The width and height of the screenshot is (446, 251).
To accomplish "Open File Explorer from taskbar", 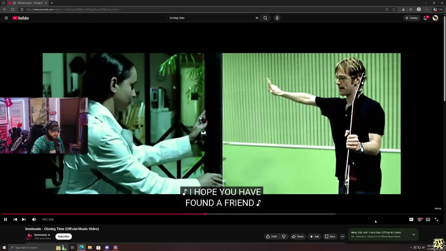I will (90, 248).
